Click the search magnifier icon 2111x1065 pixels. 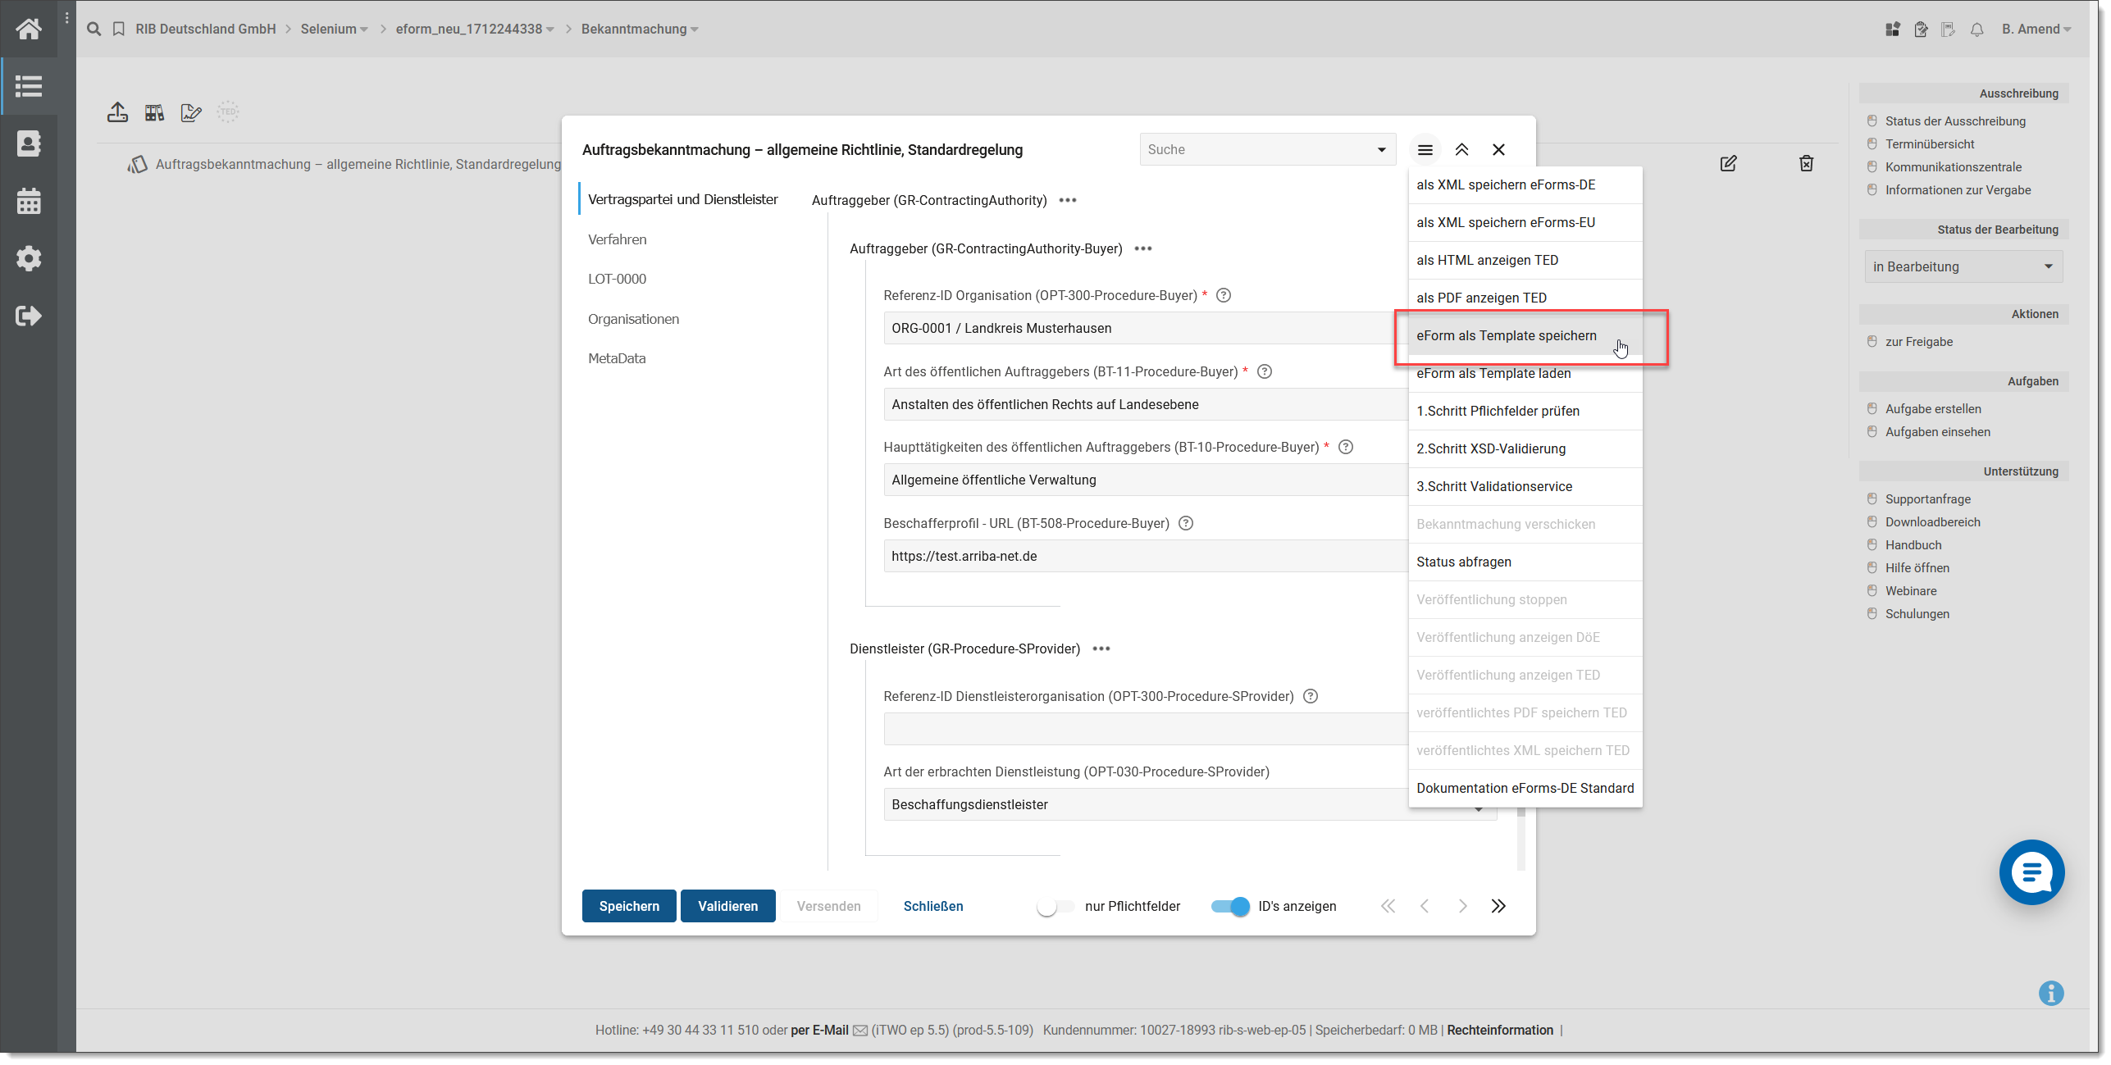click(94, 29)
